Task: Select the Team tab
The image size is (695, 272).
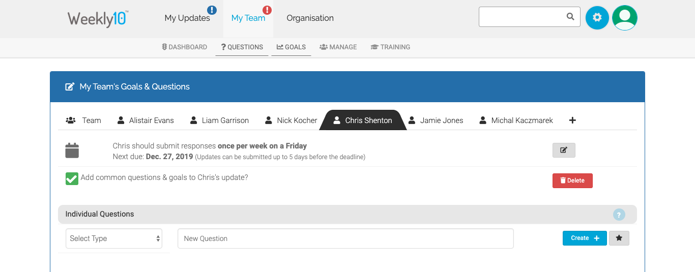Action: [x=84, y=120]
